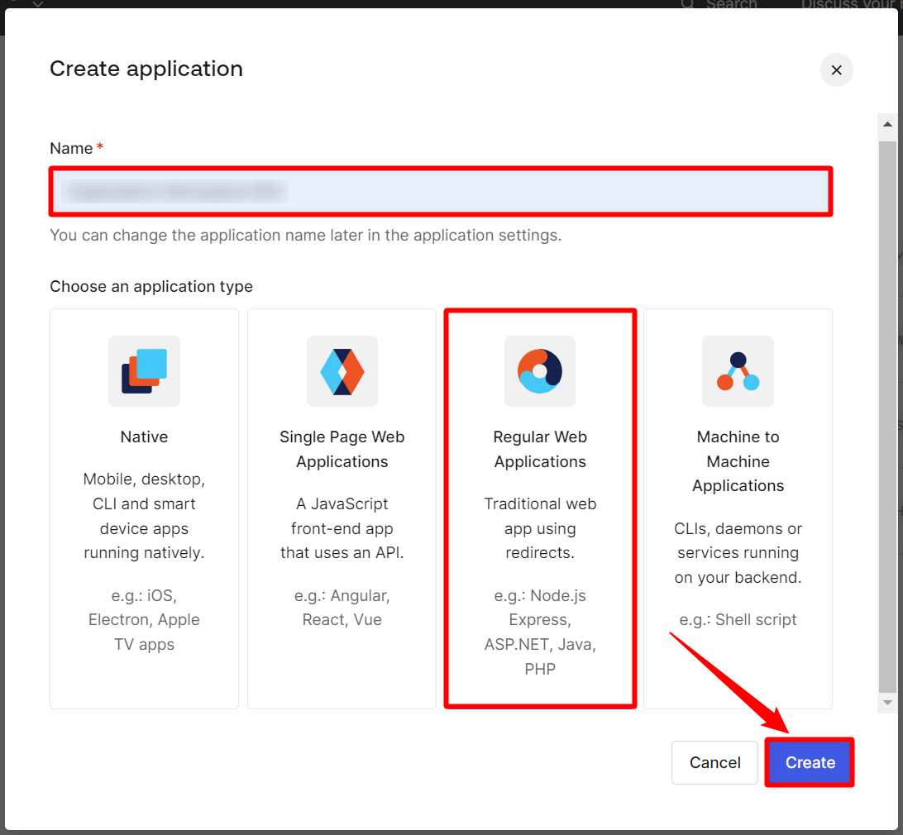This screenshot has height=835, width=903.
Task: Select "Machine to Machine Applications" title text
Action: (738, 461)
